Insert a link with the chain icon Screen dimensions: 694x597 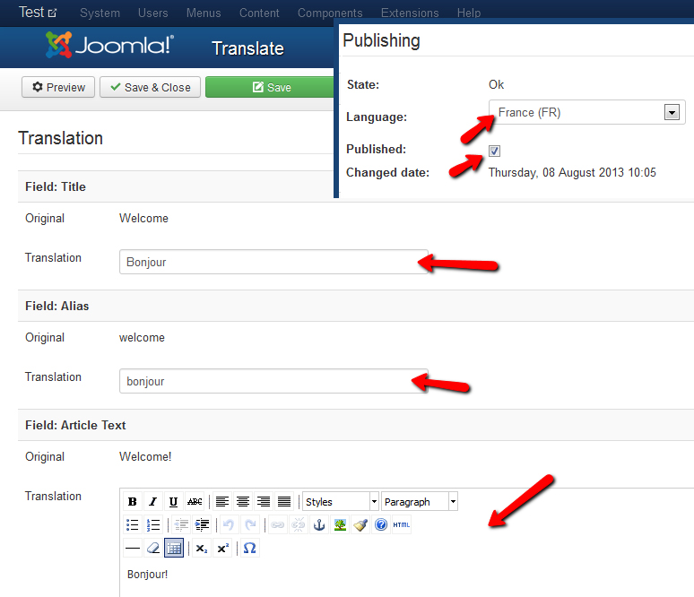(x=278, y=525)
